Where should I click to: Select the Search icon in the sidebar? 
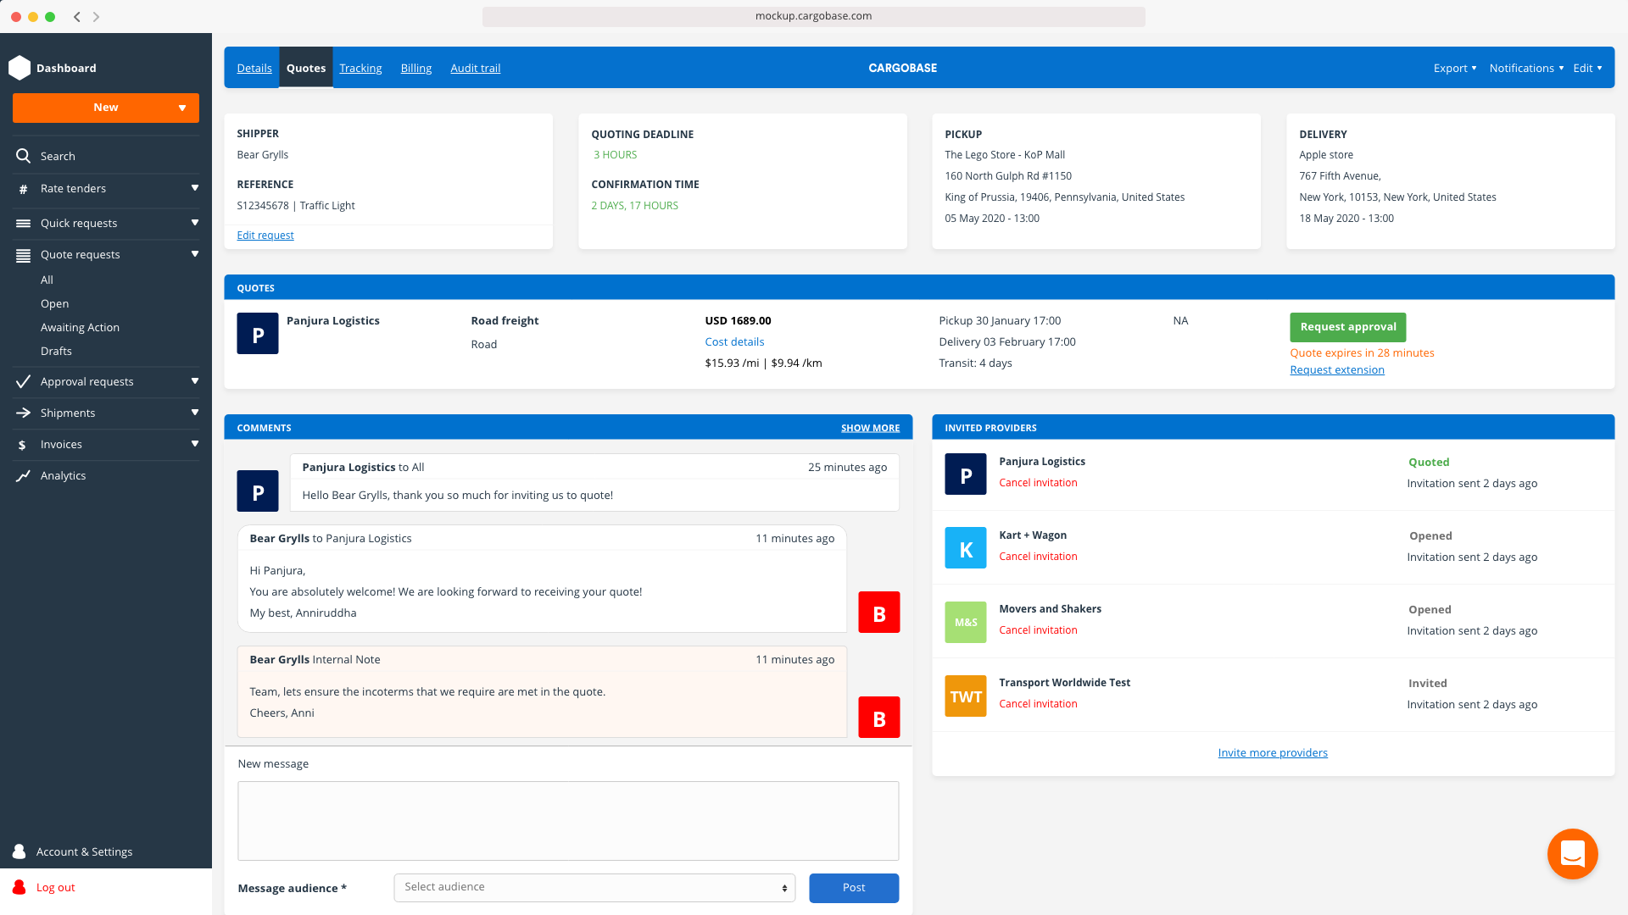23,156
